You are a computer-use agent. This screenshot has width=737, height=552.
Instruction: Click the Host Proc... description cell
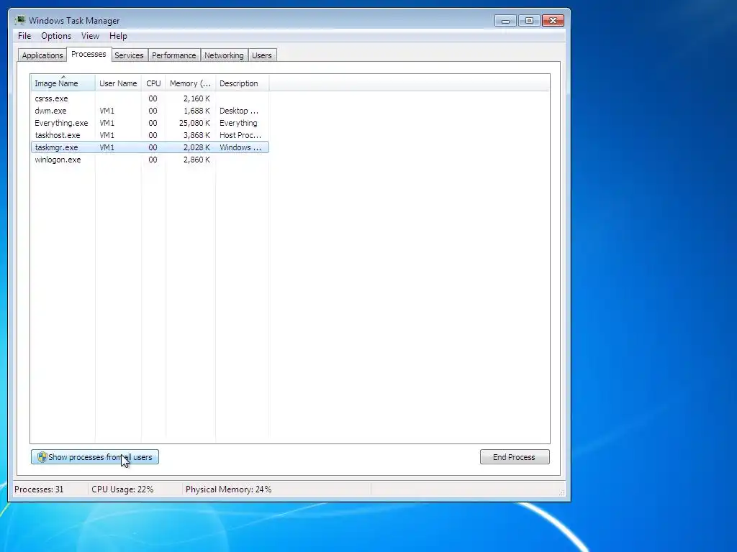(240, 135)
